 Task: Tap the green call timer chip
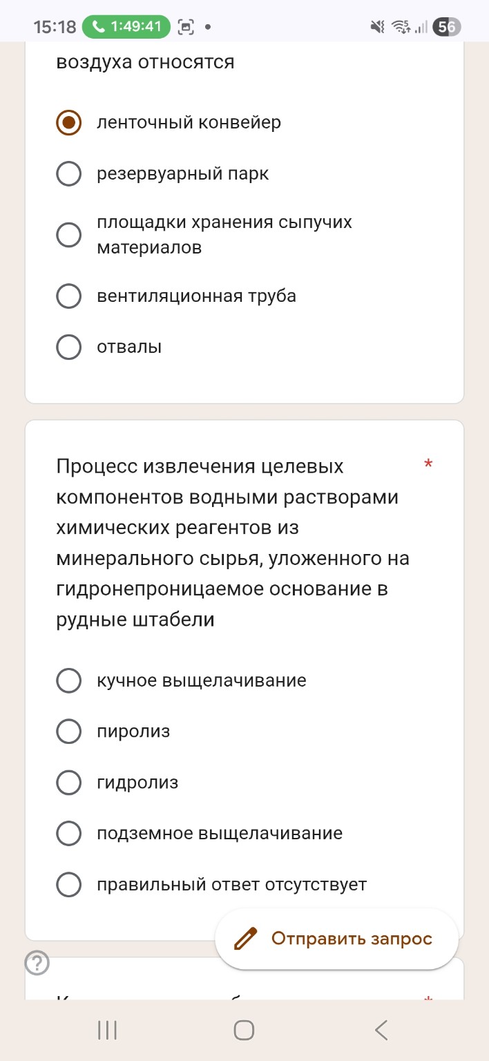click(x=126, y=27)
